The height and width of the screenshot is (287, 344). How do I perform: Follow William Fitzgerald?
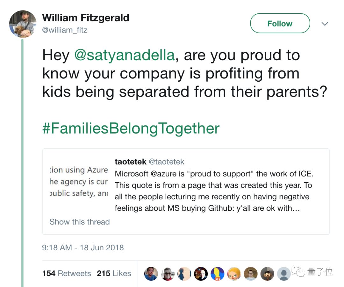pyautogui.click(x=280, y=23)
